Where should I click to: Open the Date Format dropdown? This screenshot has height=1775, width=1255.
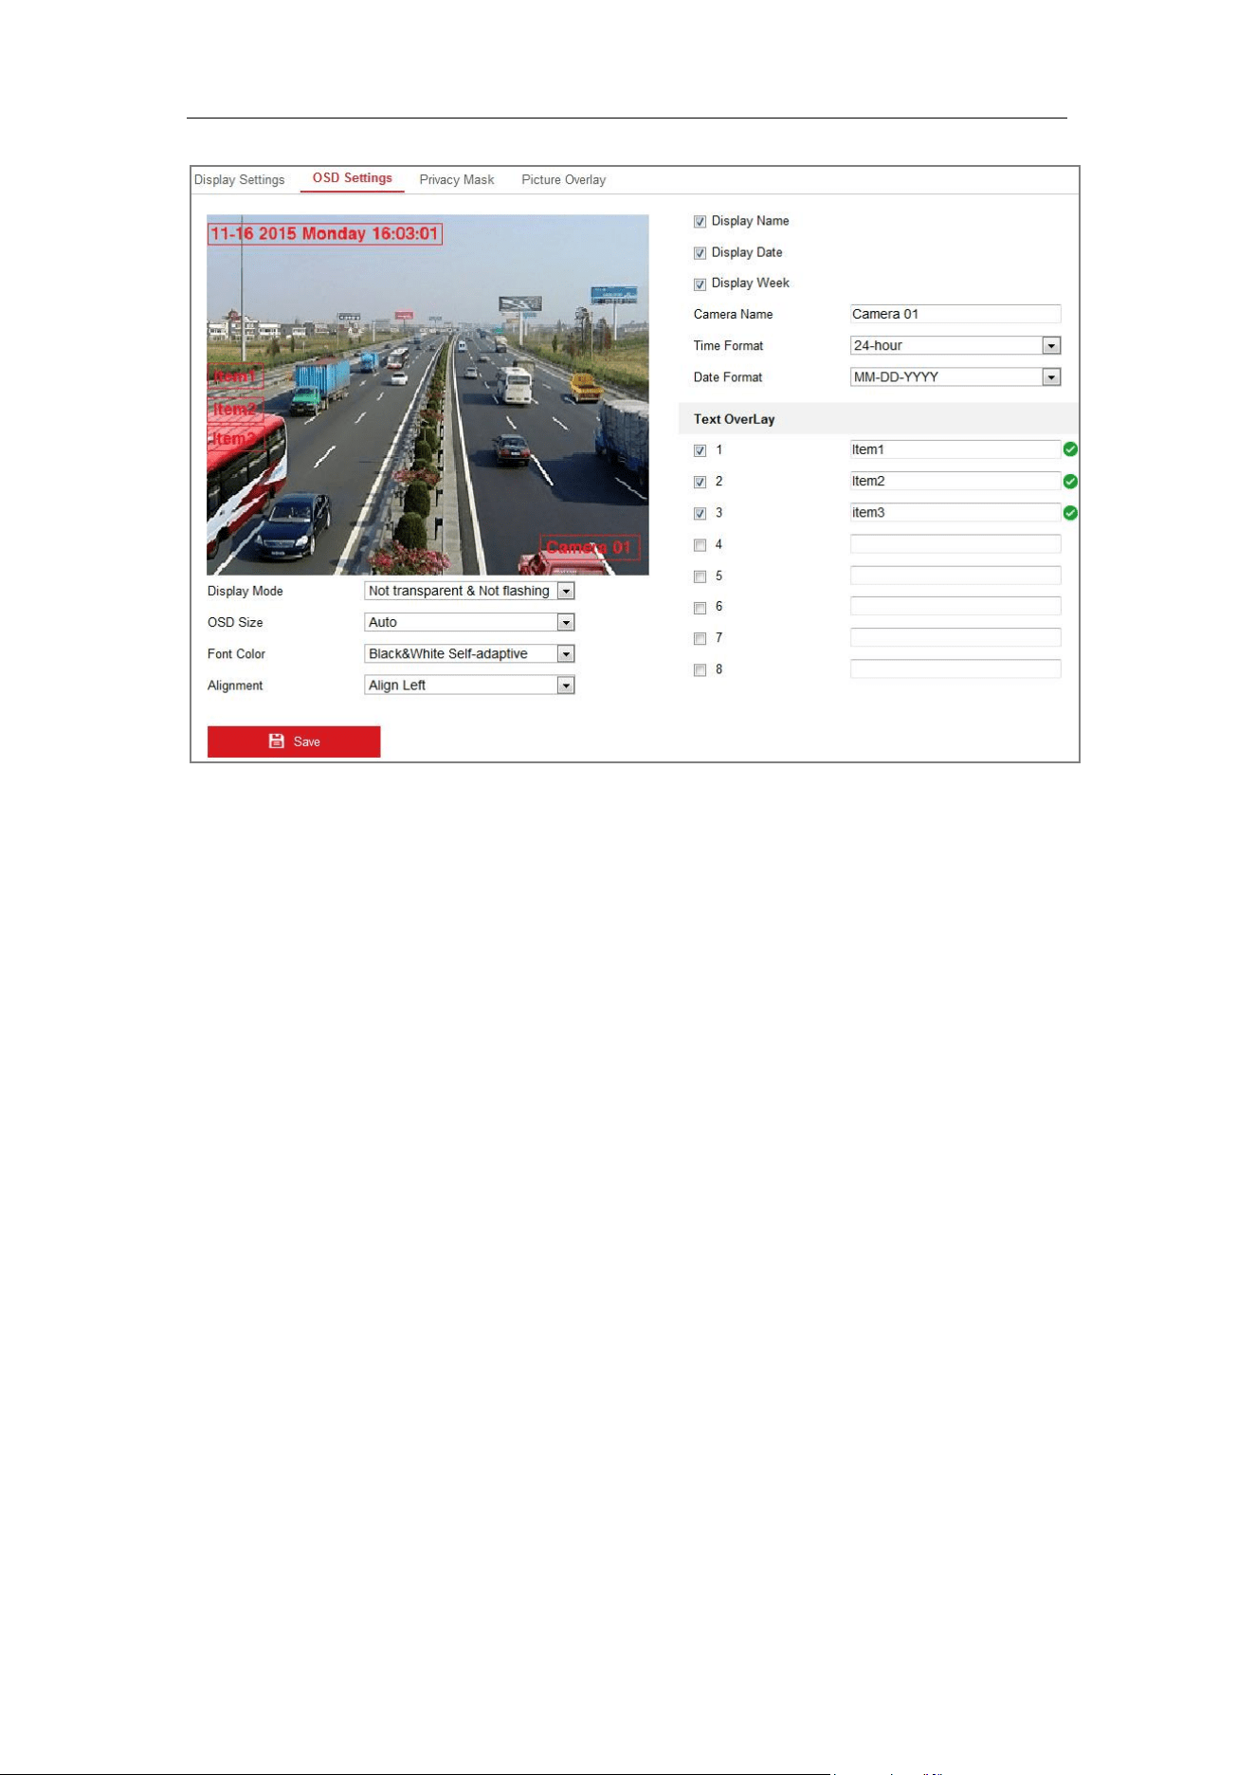[x=955, y=377]
